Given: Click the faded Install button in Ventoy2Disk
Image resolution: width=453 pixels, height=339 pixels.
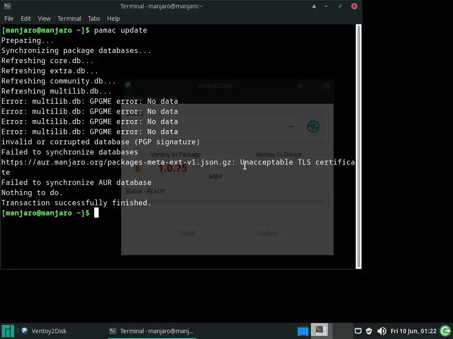Looking at the screenshot, I should point(187,233).
